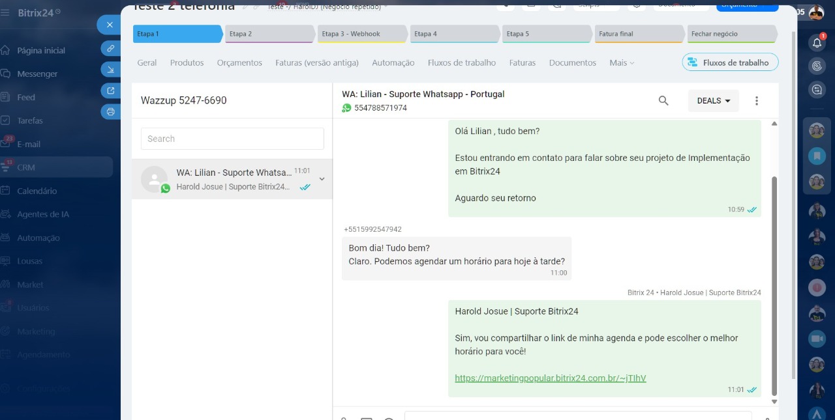Click the Wazzup 5247-6690 header

(184, 100)
